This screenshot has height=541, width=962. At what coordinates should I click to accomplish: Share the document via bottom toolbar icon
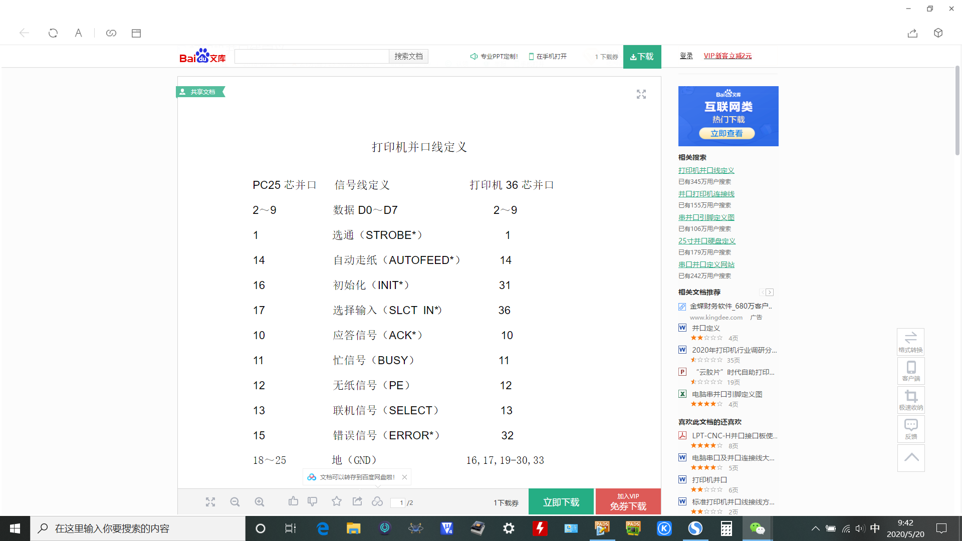pyautogui.click(x=357, y=501)
